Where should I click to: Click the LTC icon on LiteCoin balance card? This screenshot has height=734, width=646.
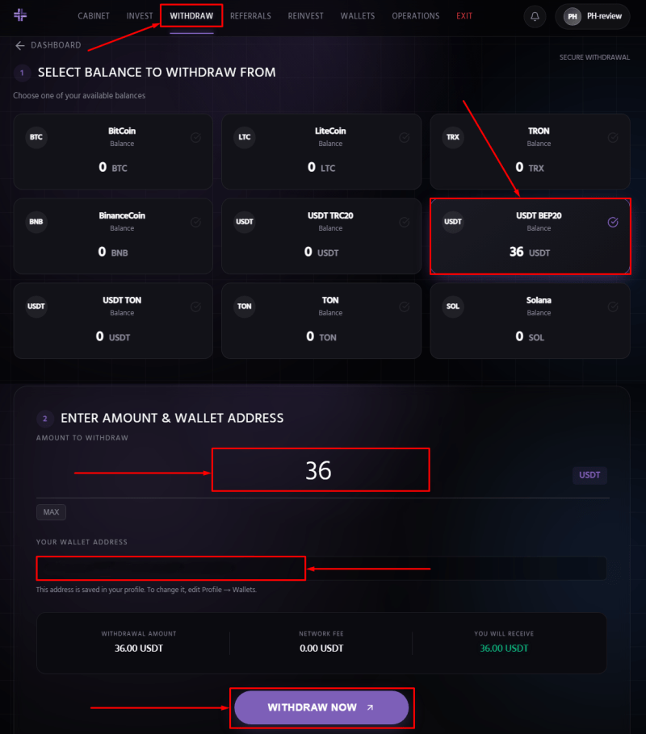pyautogui.click(x=245, y=137)
